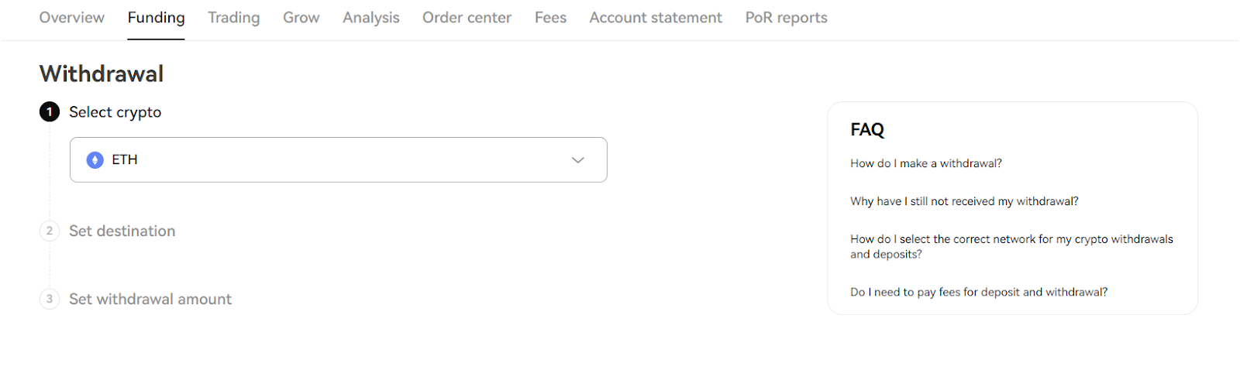Viewport: 1240px width, 377px height.
Task: Click the Set destination step label
Action: tap(122, 231)
